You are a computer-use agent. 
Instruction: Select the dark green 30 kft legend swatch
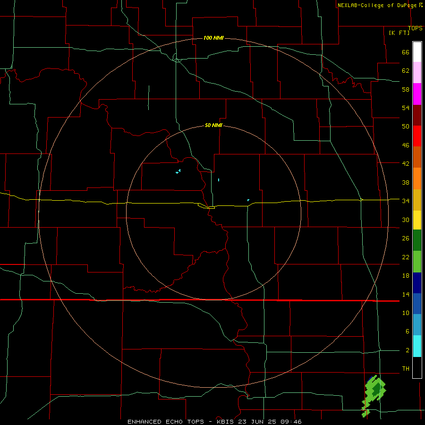click(x=417, y=240)
